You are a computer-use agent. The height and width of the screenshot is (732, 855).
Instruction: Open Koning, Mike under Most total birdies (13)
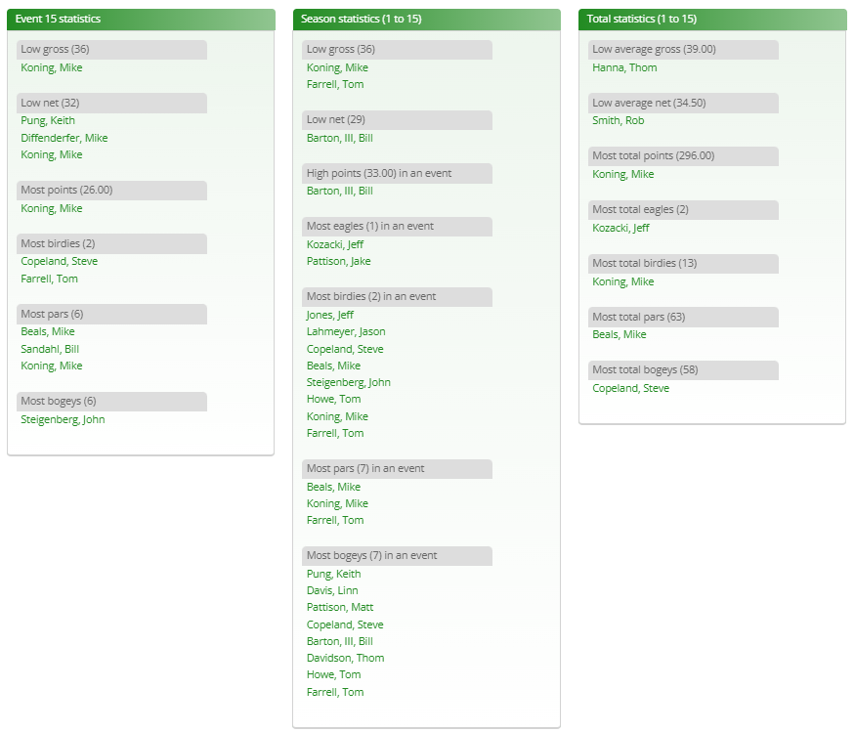tap(622, 281)
